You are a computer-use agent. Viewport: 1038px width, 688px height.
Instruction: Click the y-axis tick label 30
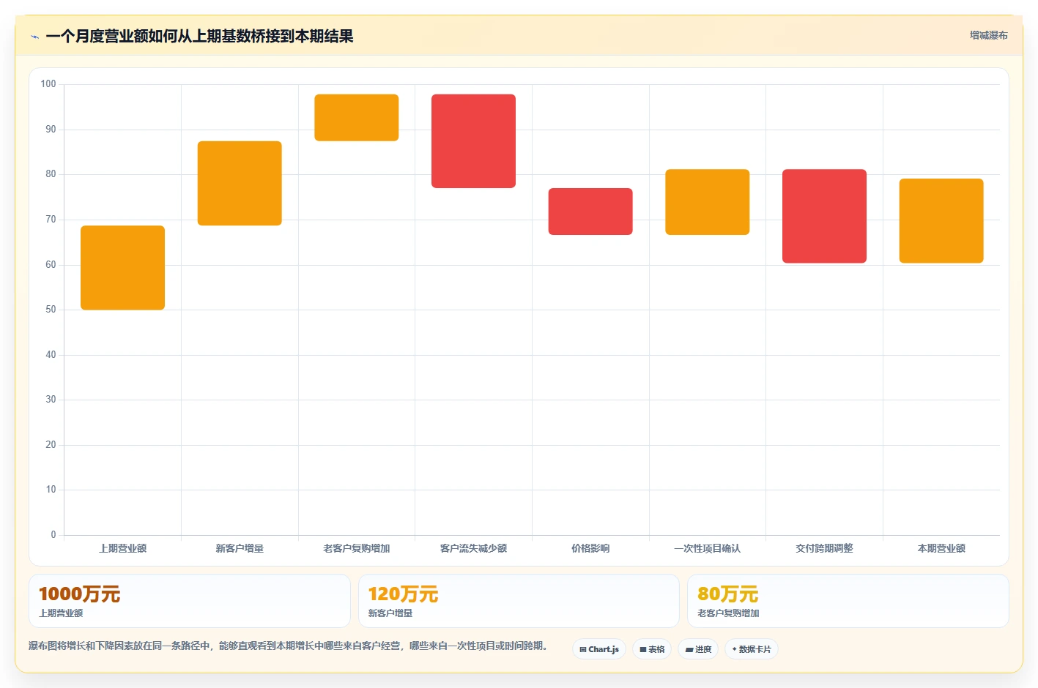tap(51, 400)
